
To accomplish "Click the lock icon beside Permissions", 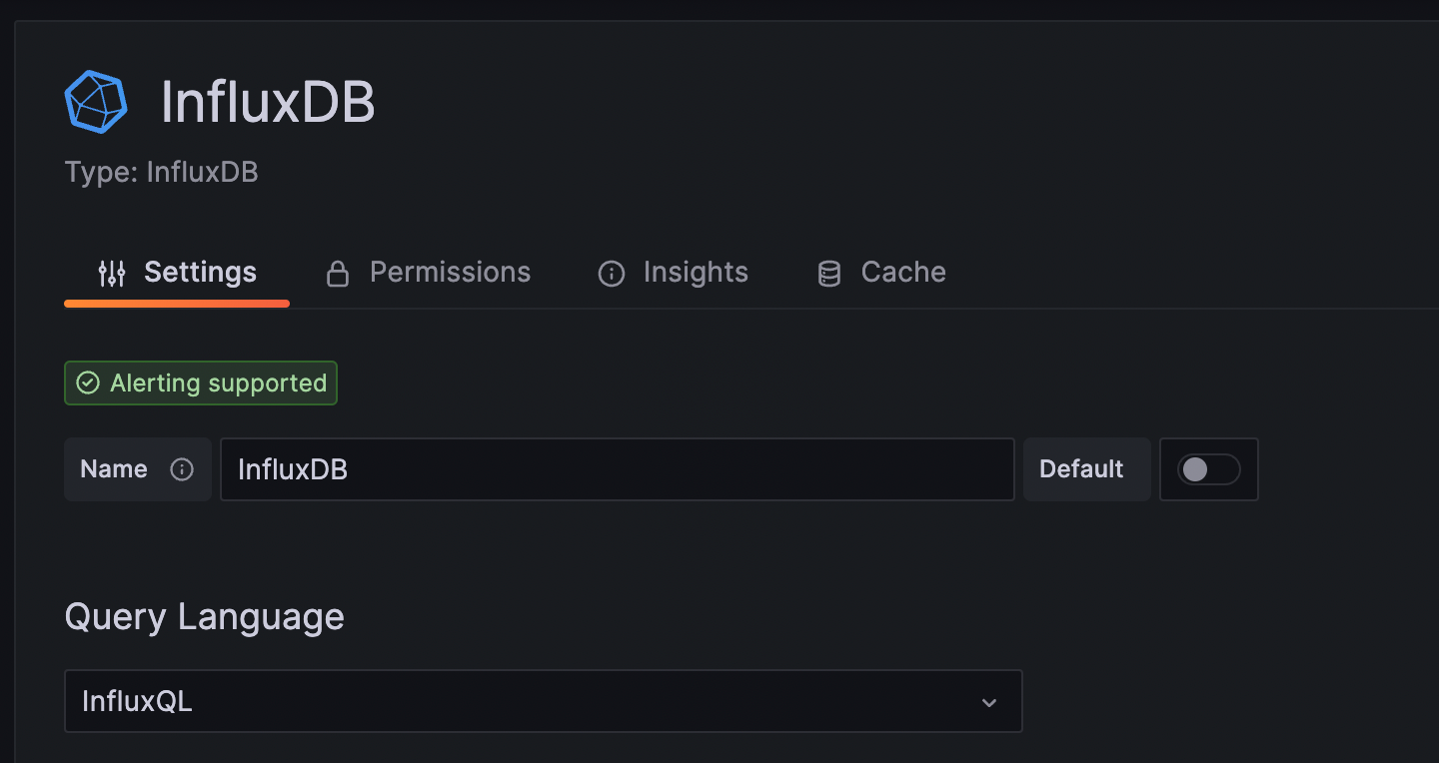I will (337, 272).
